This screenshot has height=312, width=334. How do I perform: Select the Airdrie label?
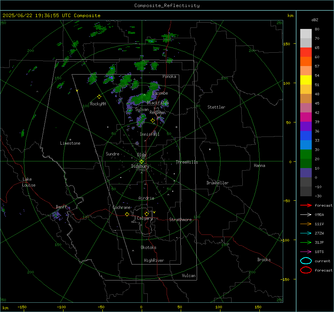coord(146,198)
